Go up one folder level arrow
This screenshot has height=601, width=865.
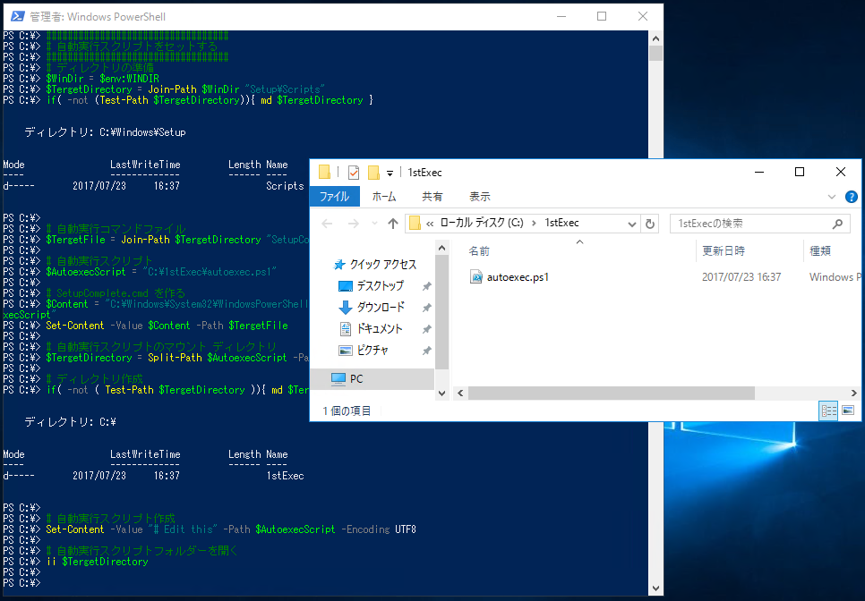click(x=393, y=223)
